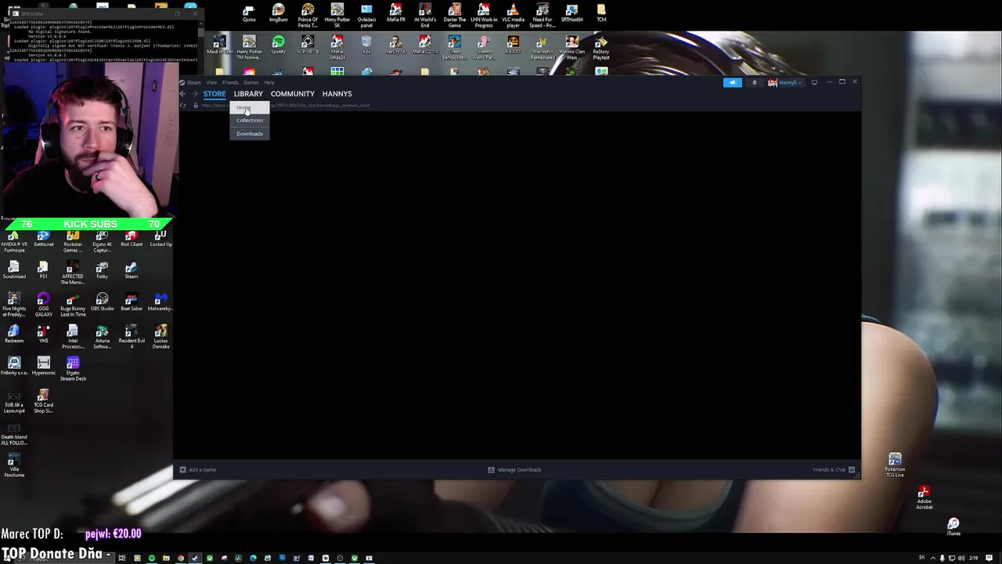
Task: Select the Koš recycle bin icon
Action: point(366,45)
